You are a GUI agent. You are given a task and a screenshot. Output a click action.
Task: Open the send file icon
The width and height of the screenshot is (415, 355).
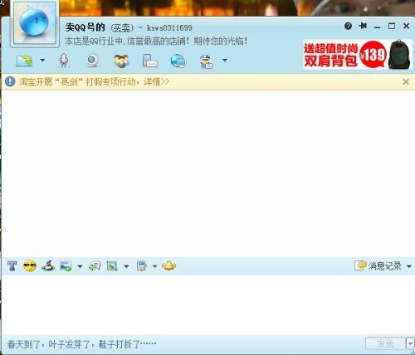[25, 61]
